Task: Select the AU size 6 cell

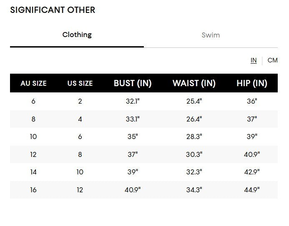Action: click(33, 101)
